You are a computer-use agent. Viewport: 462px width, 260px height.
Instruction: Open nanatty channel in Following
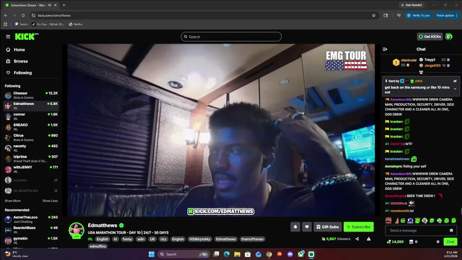pyautogui.click(x=31, y=148)
